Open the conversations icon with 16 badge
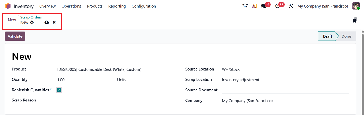The image size is (364, 115). tap(264, 6)
